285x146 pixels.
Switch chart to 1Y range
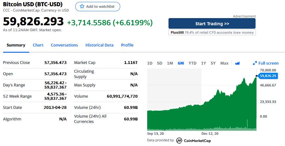tap(203, 63)
